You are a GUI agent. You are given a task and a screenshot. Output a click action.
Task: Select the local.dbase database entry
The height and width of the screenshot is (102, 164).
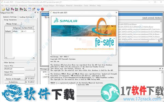127,24
